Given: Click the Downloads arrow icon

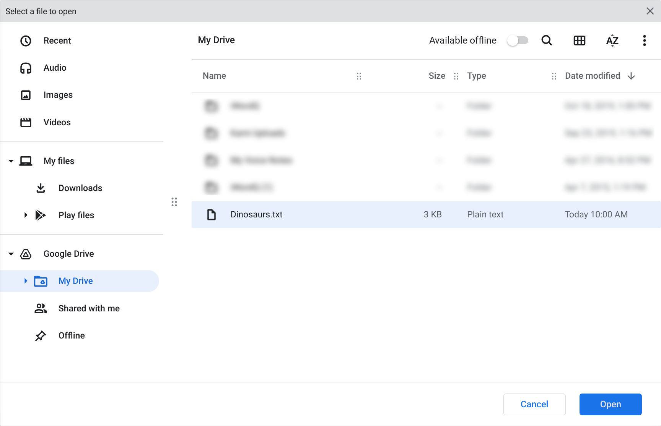Looking at the screenshot, I should tap(41, 188).
